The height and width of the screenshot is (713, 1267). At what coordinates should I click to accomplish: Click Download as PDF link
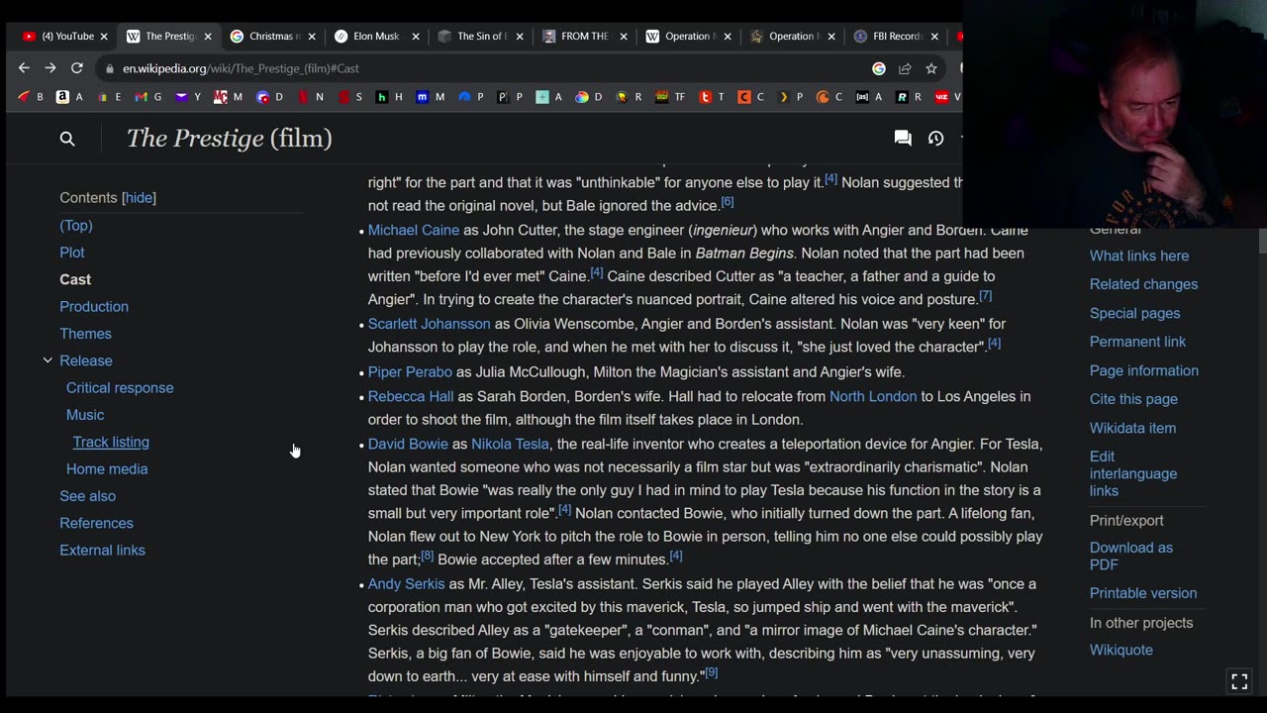(1131, 556)
